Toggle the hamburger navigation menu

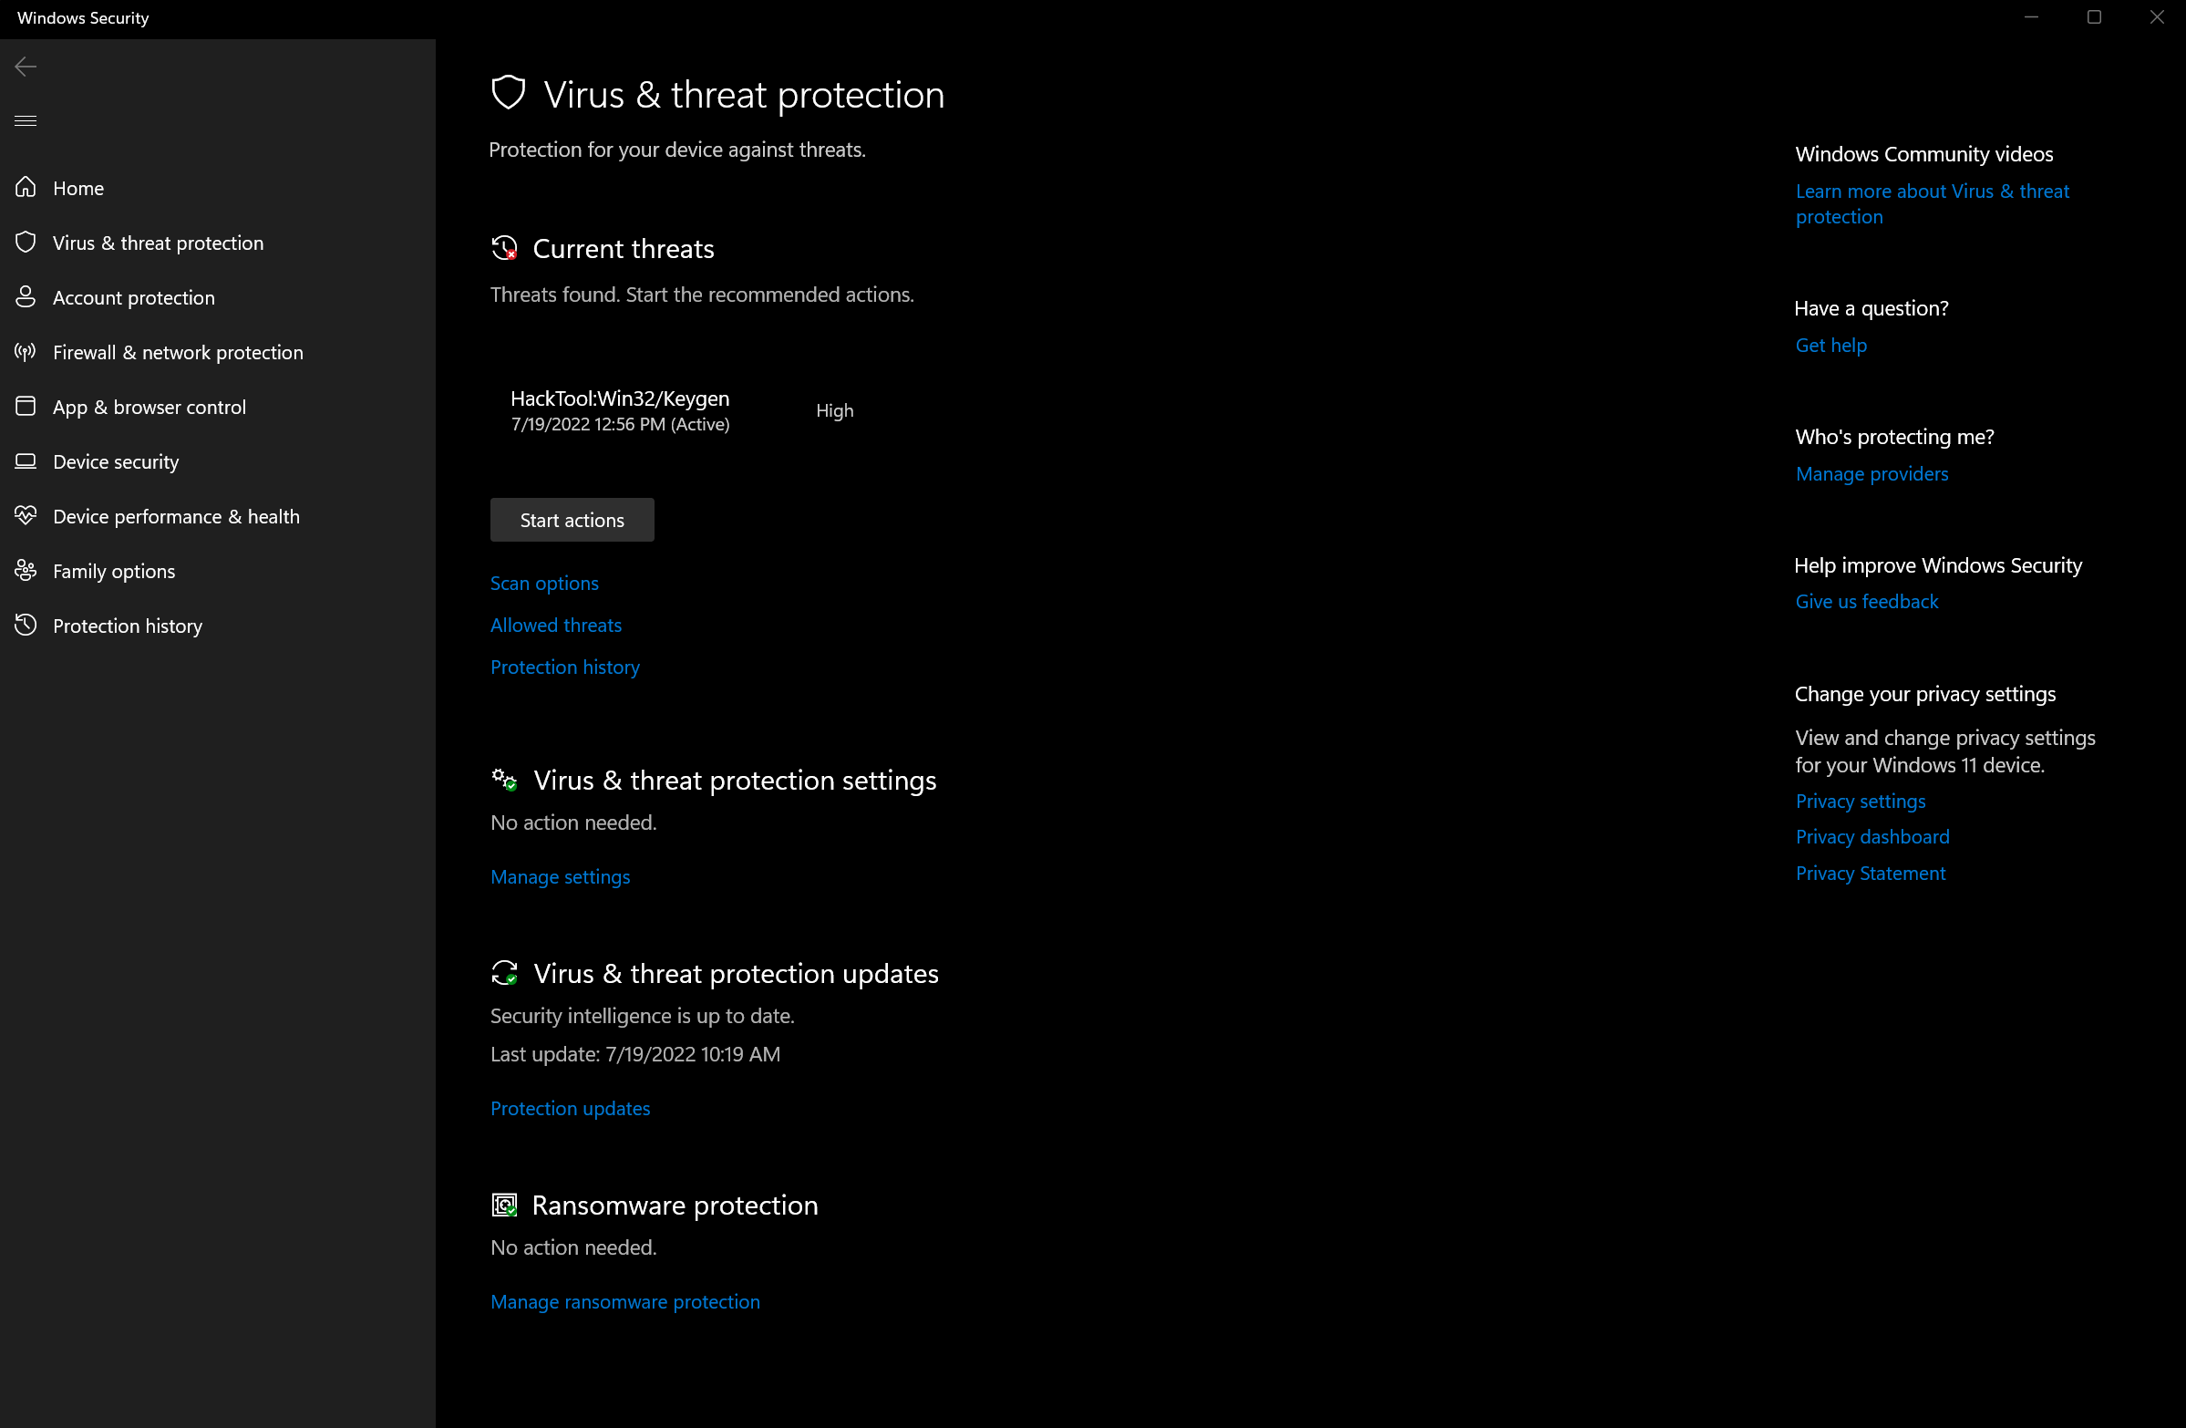(26, 120)
